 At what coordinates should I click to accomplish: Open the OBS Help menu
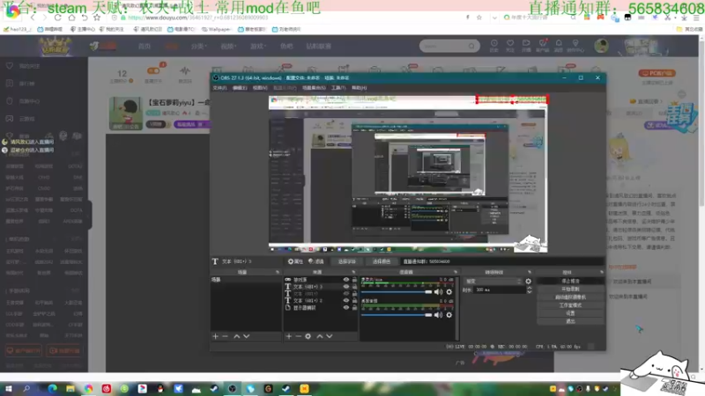(x=359, y=88)
